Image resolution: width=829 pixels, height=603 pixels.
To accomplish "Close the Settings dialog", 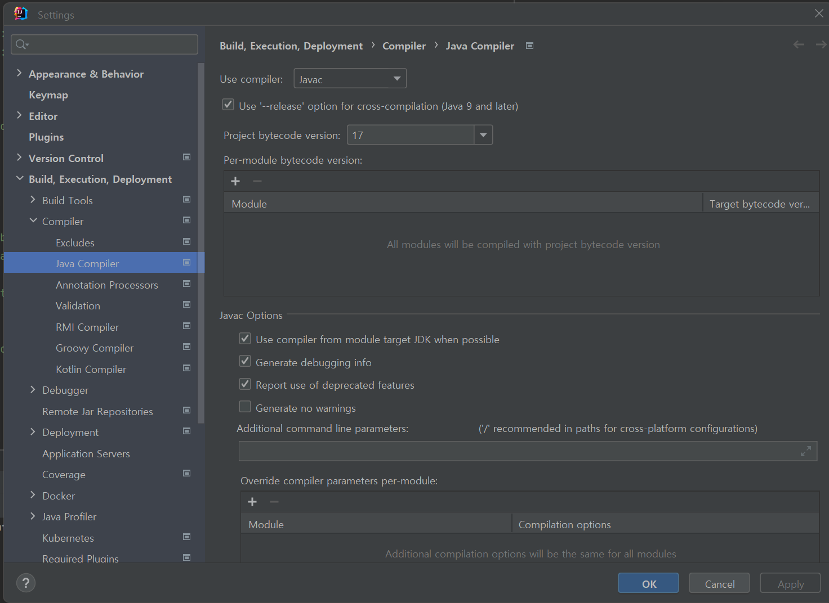I will tap(819, 13).
